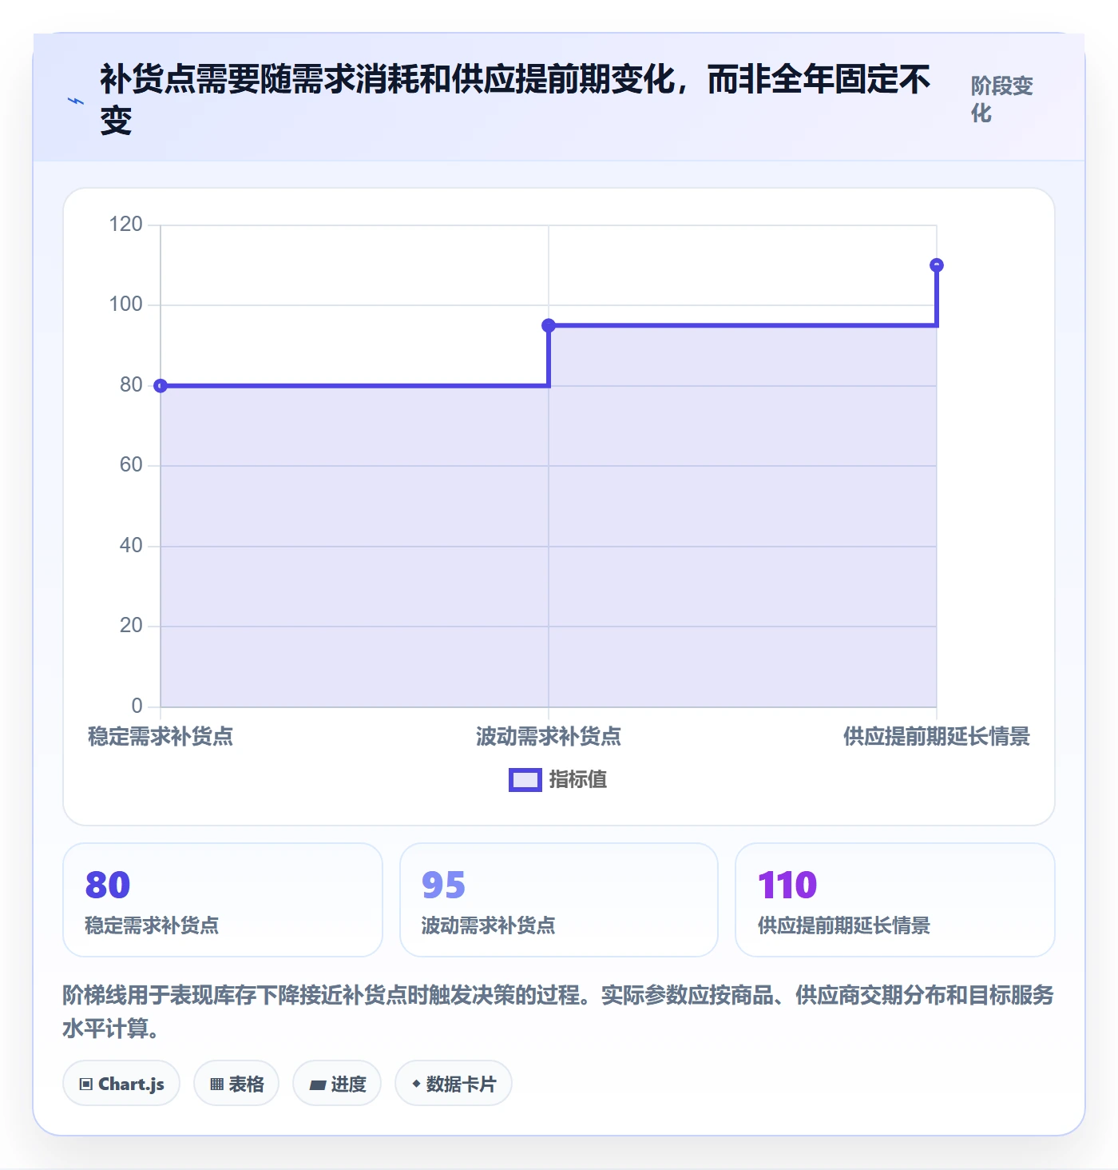1118x1170 pixels.
Task: Open the 110 供应提前期延长情景 card
Action: tap(895, 900)
